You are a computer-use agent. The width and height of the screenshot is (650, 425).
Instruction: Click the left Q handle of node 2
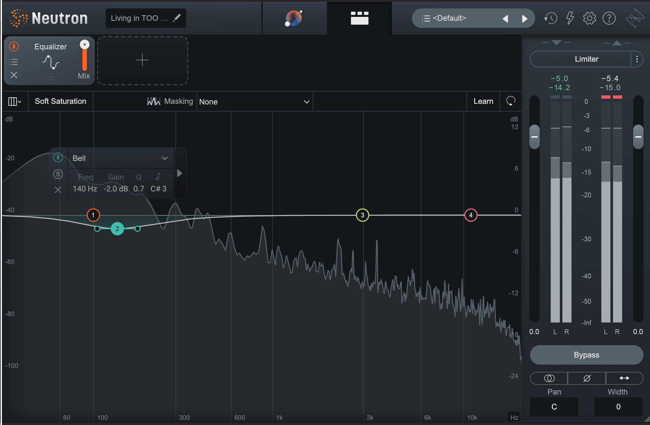coord(97,229)
